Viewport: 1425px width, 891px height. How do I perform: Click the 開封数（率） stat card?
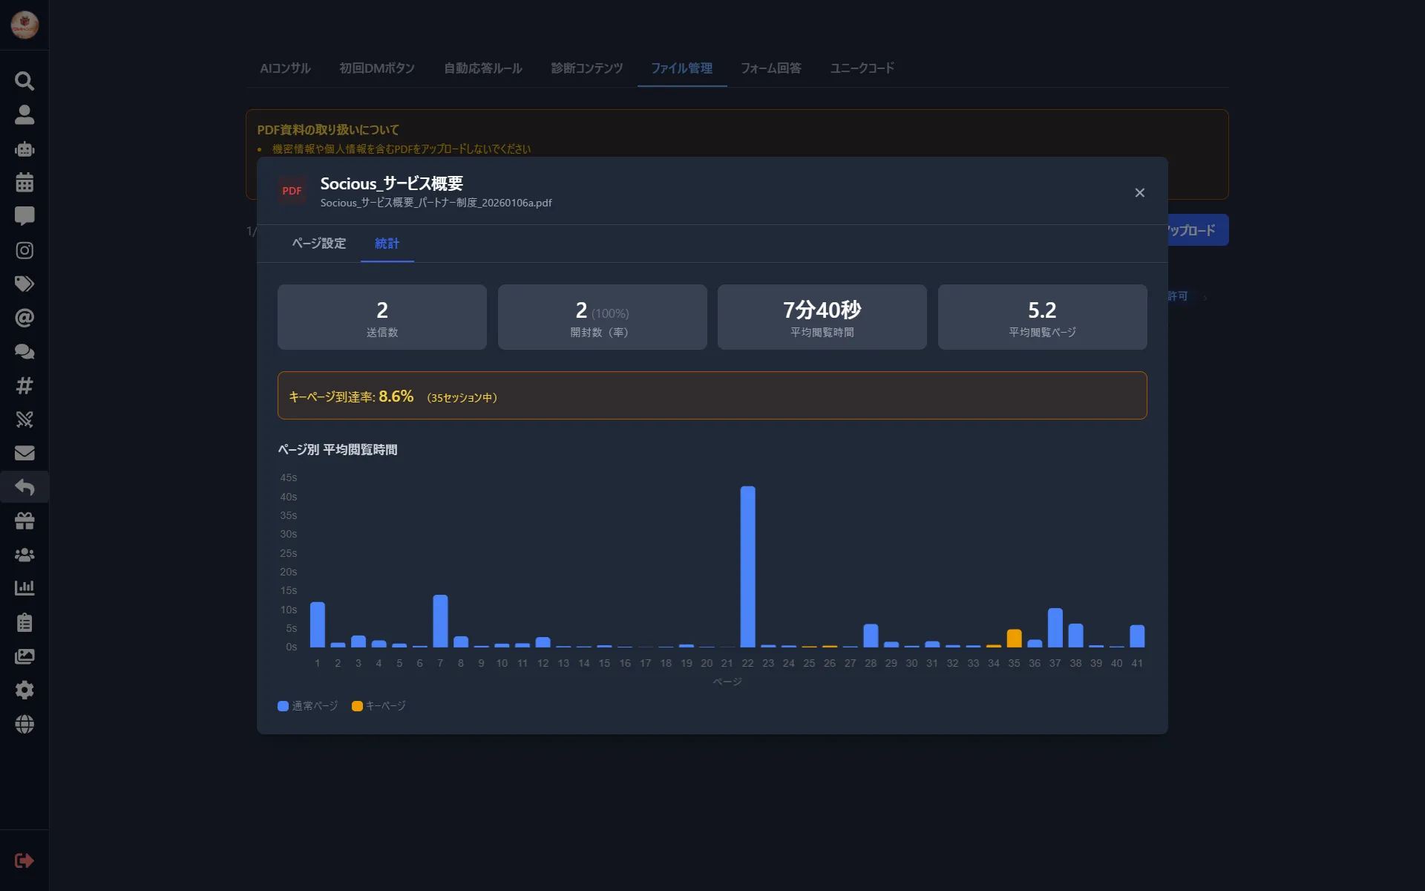pyautogui.click(x=602, y=317)
